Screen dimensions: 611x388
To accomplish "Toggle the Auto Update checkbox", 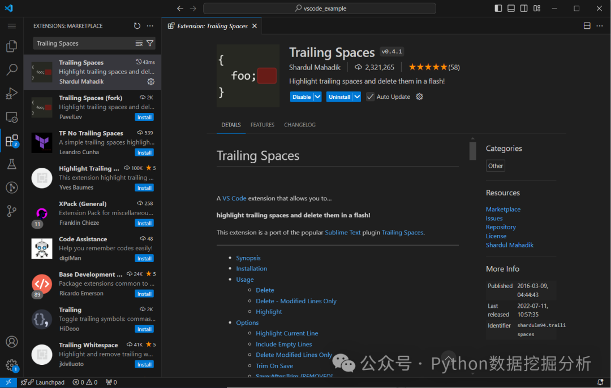I will [x=370, y=97].
